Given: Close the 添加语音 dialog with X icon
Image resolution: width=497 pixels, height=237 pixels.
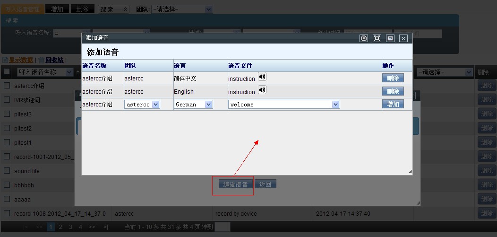Looking at the screenshot, I should 403,38.
